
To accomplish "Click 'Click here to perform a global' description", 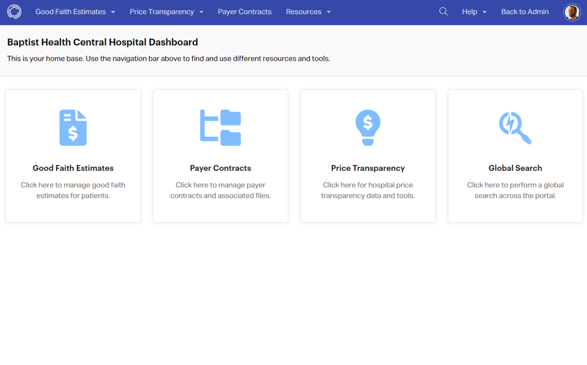I will 515,190.
